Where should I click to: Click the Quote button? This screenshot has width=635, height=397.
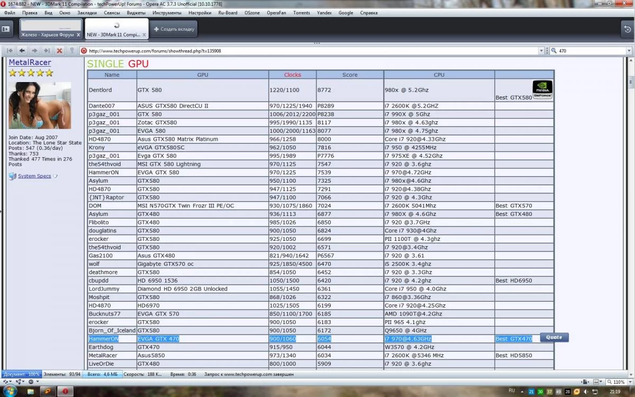tap(554, 337)
